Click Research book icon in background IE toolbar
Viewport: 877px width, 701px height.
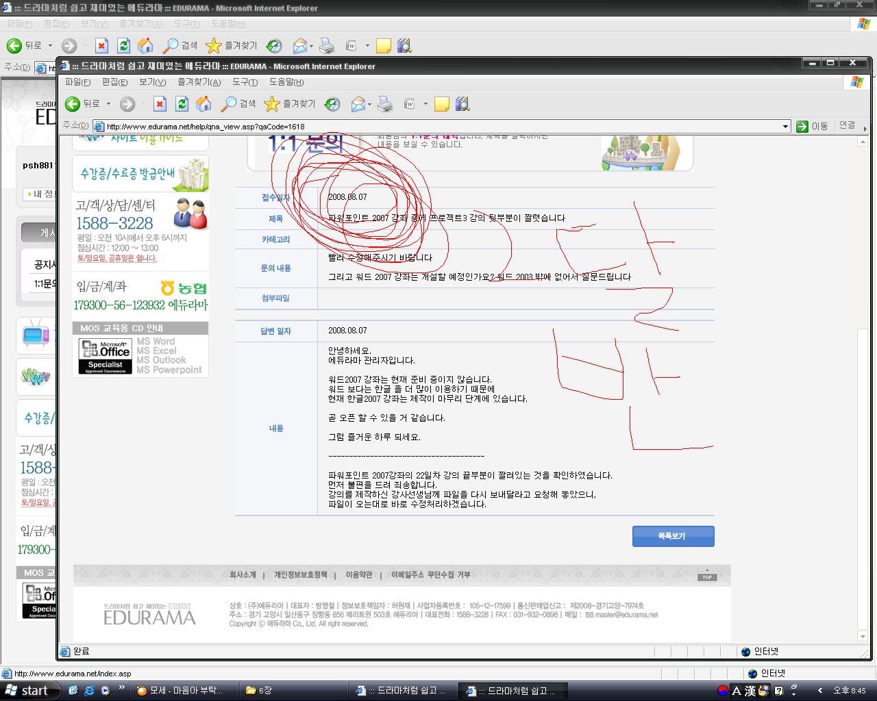[404, 46]
